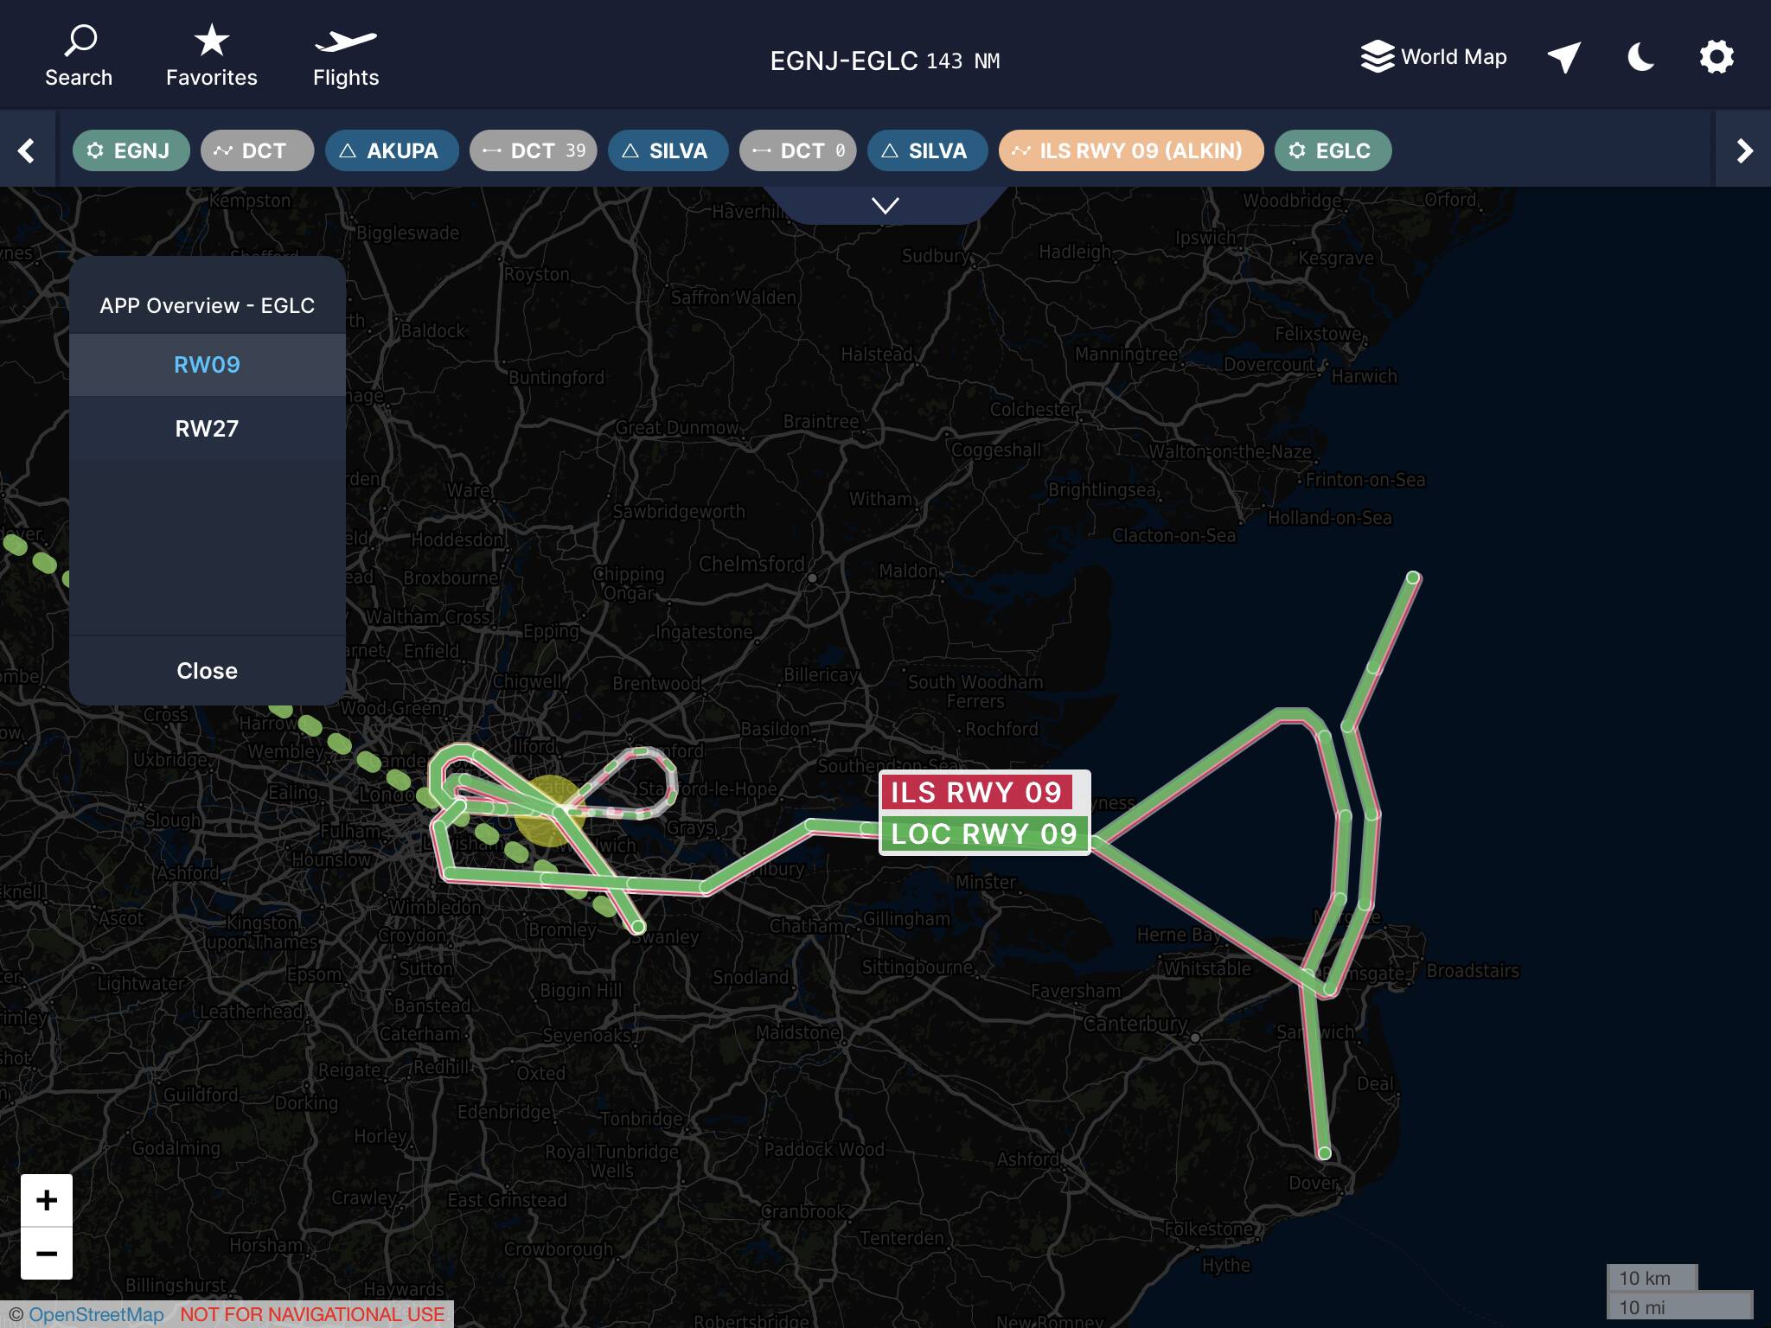Choose RW27 in approach overview
The height and width of the screenshot is (1328, 1771).
tap(208, 429)
